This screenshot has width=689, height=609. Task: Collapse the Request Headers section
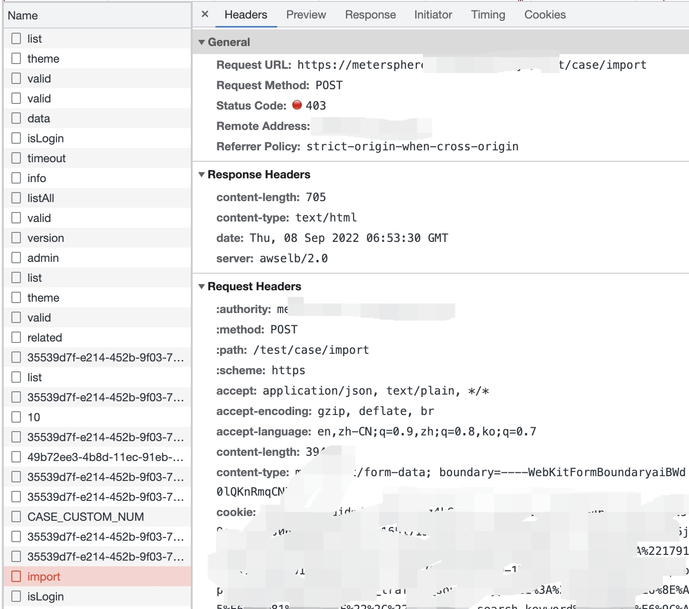pos(202,286)
